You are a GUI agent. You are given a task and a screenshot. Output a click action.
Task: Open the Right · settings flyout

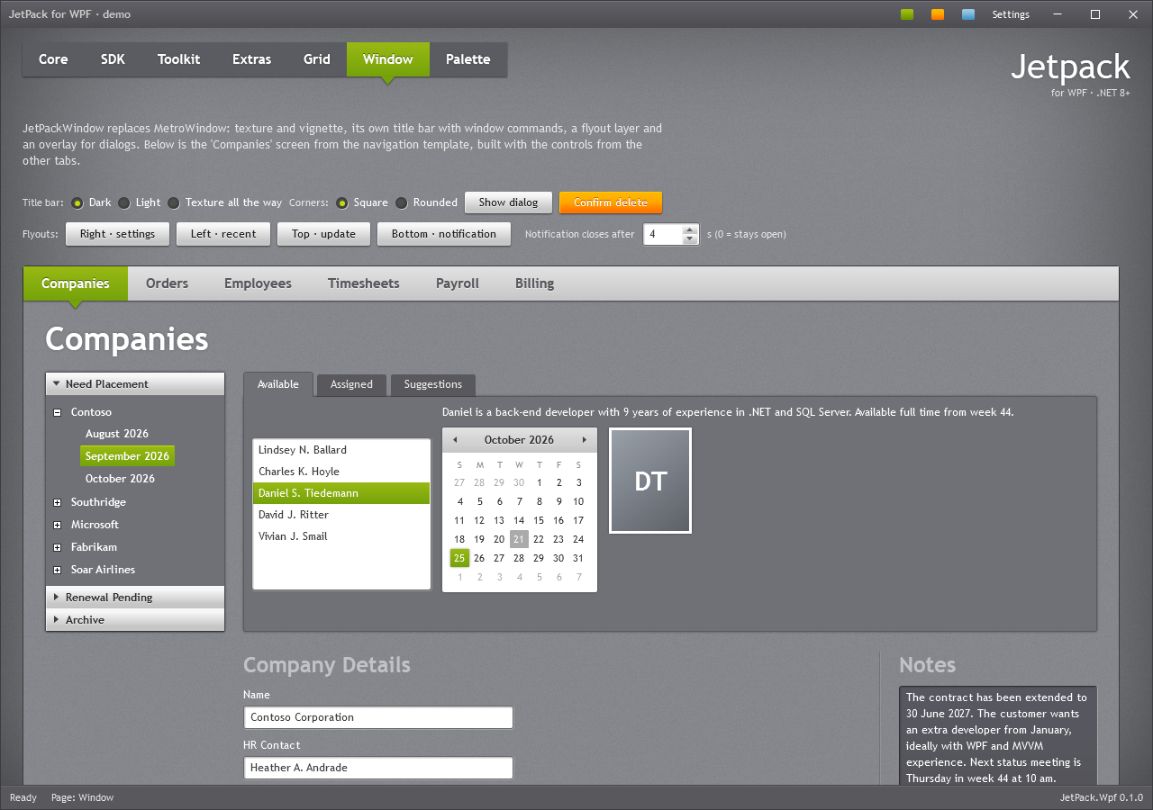point(117,234)
